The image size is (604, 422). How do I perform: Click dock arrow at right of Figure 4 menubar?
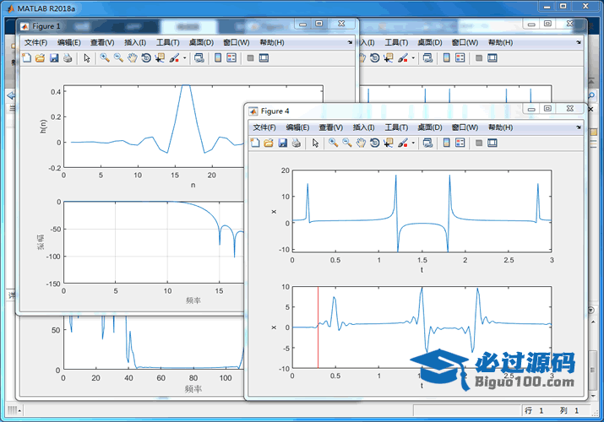(579, 127)
